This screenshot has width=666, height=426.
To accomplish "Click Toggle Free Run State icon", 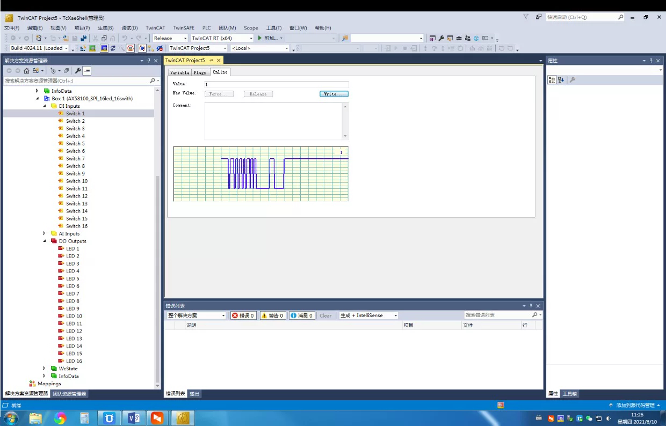I will [x=131, y=48].
